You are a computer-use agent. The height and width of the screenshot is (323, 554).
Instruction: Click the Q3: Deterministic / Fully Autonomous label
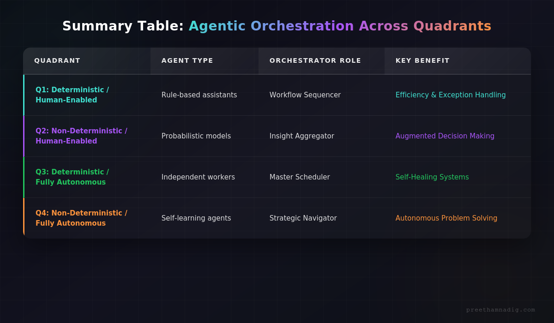(72, 177)
